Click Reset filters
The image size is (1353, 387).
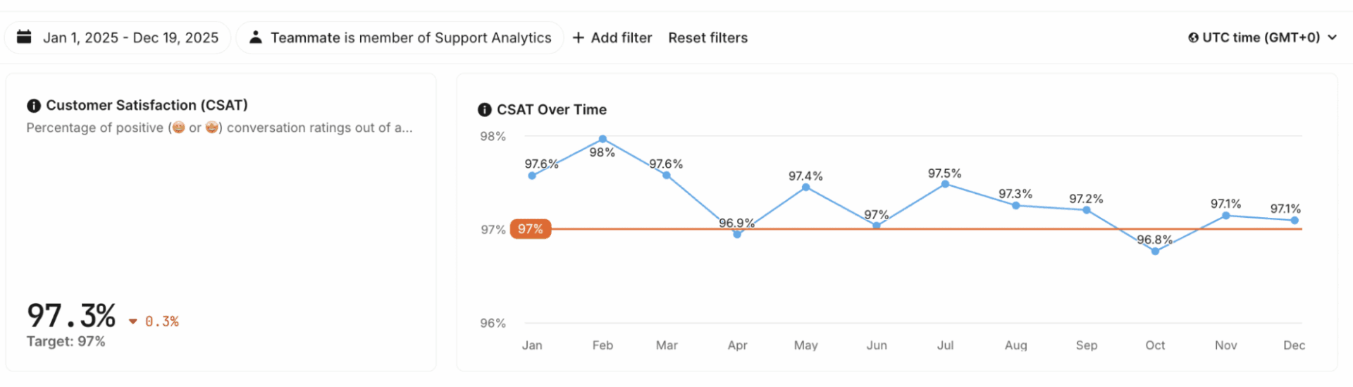click(708, 38)
